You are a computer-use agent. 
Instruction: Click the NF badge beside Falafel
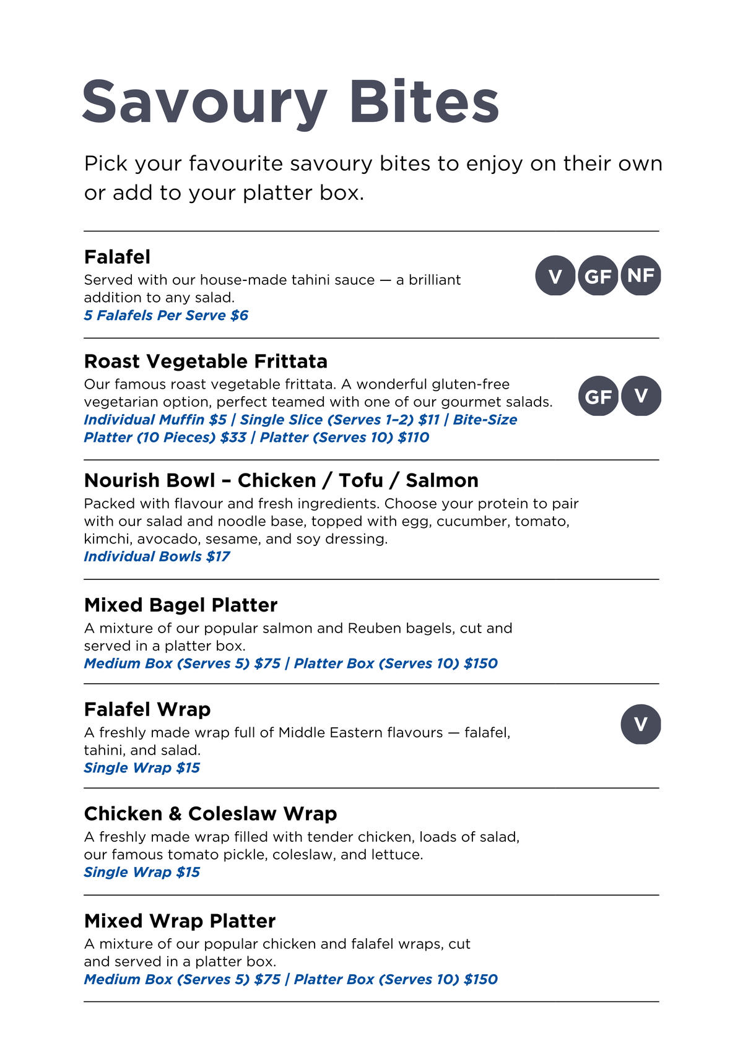coord(641,275)
